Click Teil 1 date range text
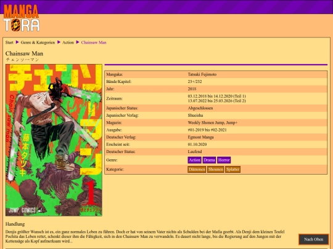333x249 pixels. [217, 96]
